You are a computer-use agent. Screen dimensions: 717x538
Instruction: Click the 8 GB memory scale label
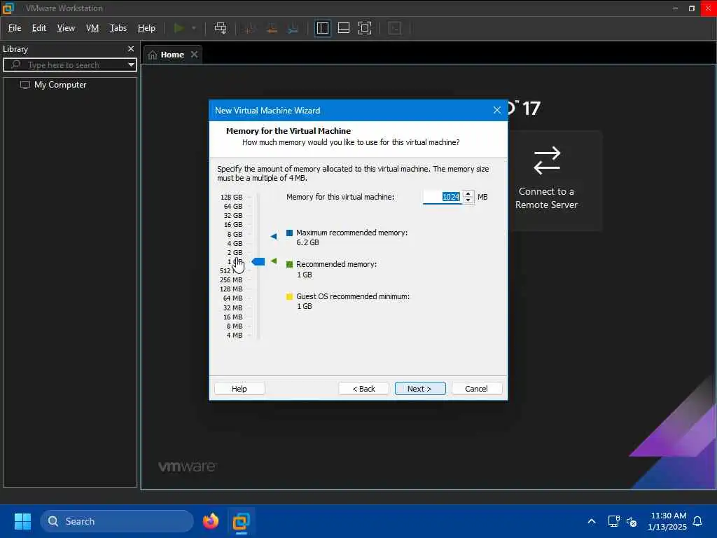[235, 234]
